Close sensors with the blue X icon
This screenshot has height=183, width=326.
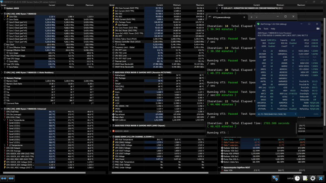tap(321, 178)
